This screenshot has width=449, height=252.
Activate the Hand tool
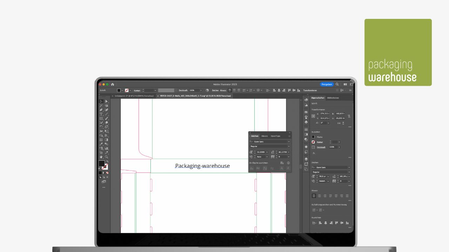pyautogui.click(x=101, y=157)
